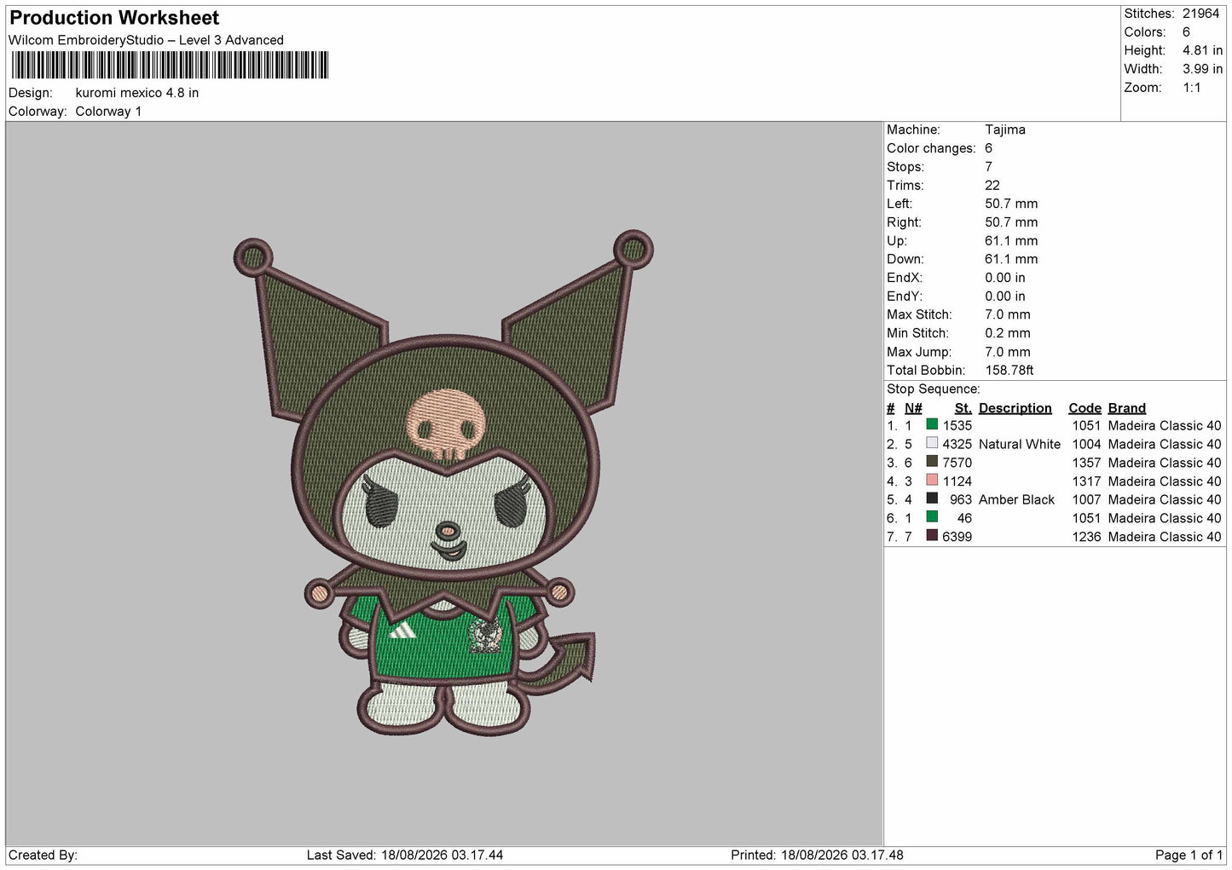Image resolution: width=1232 pixels, height=870 pixels.
Task: Click the 'Max Jump:' label
Action: (917, 352)
